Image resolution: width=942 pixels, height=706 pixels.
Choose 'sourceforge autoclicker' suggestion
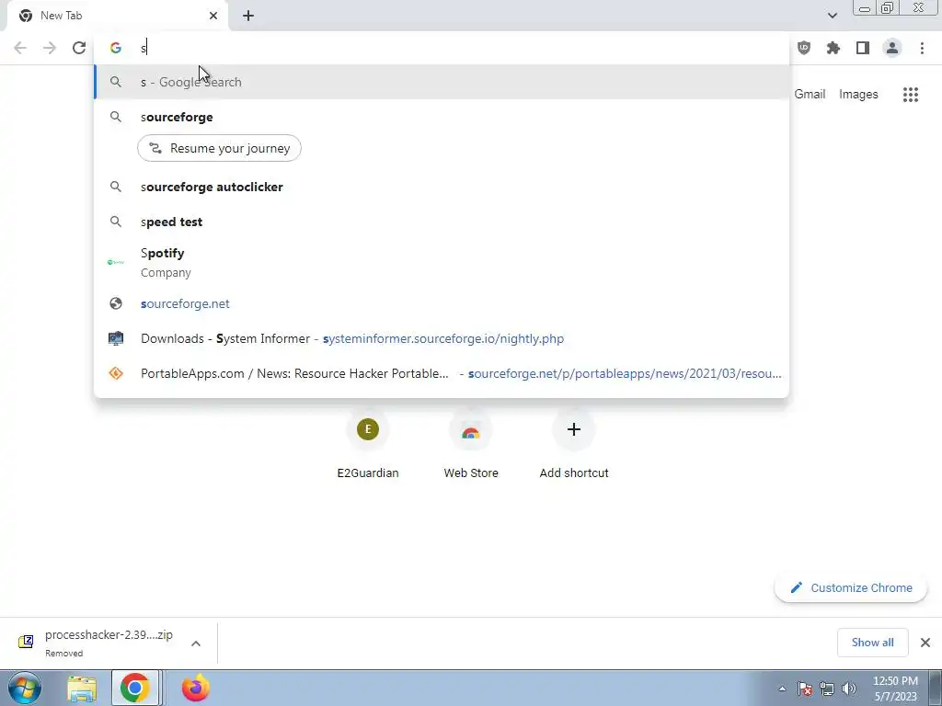442,187
